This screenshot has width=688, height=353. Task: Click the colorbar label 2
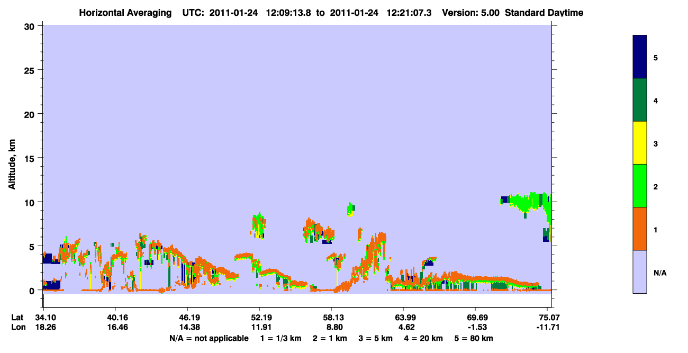[656, 186]
